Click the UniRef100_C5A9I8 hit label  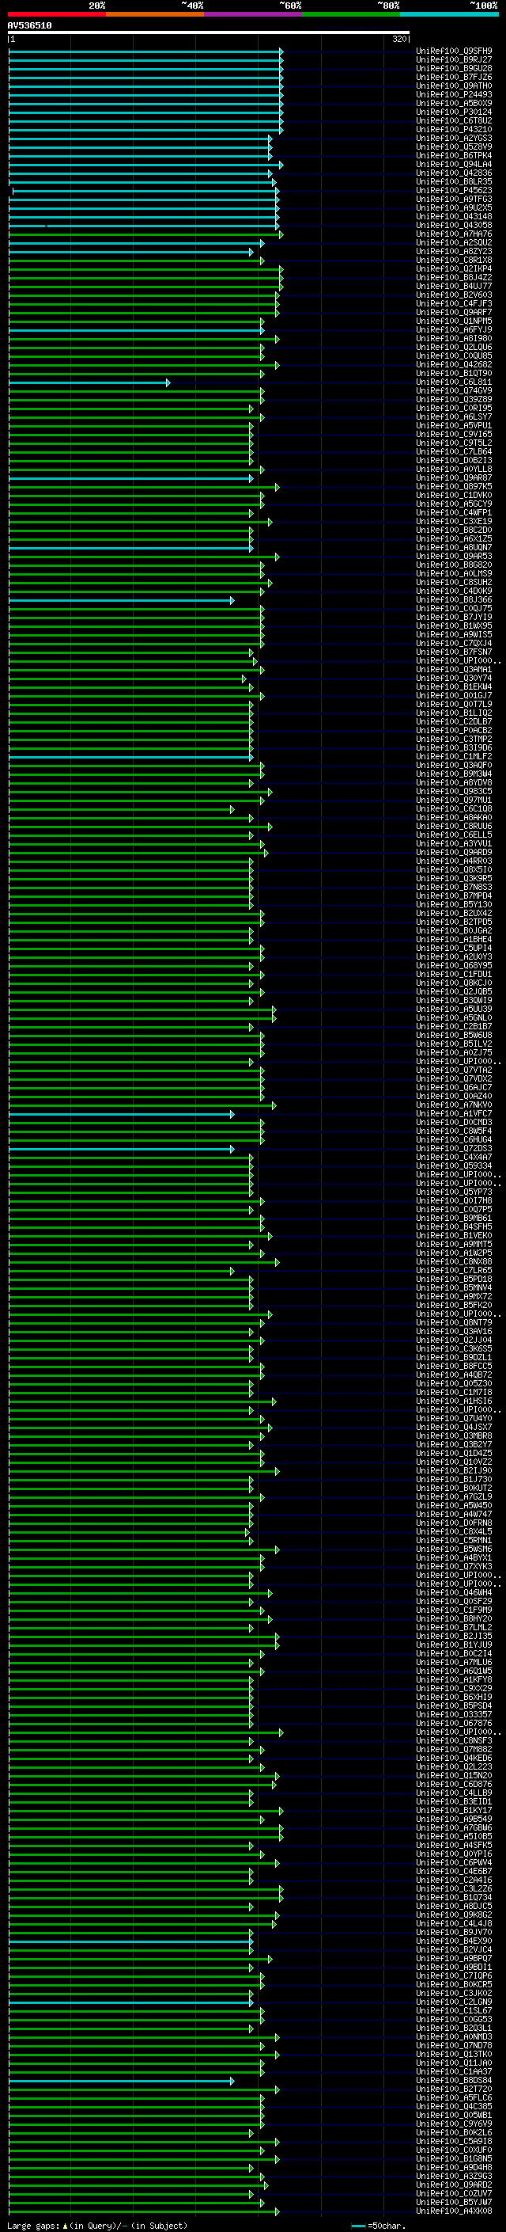click(454, 2142)
